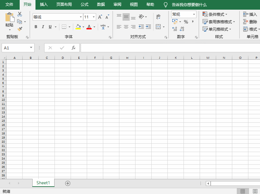Click the wén phonetic guide icon
Screen dimensions: 260x194
(103, 26)
